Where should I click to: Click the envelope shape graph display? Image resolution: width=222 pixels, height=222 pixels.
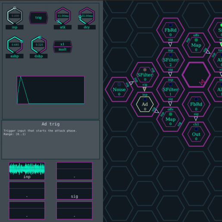[50, 90]
